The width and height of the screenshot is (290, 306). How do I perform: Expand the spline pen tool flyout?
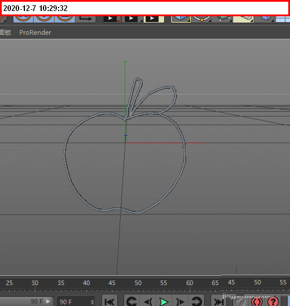(x=202, y=19)
